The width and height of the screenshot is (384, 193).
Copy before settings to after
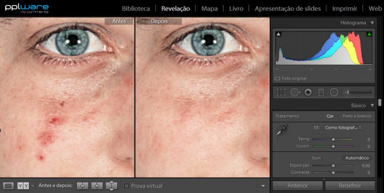[x=83, y=186]
